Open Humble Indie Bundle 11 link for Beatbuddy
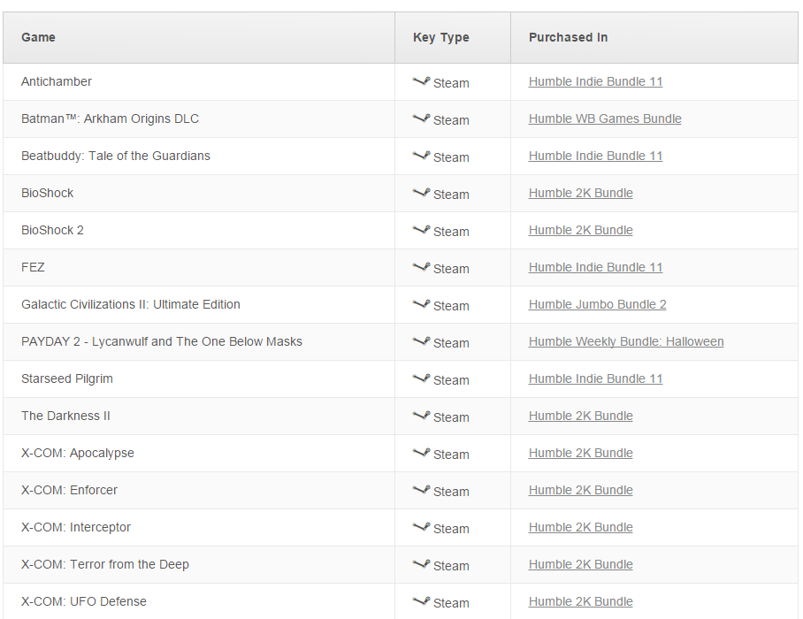 click(595, 156)
